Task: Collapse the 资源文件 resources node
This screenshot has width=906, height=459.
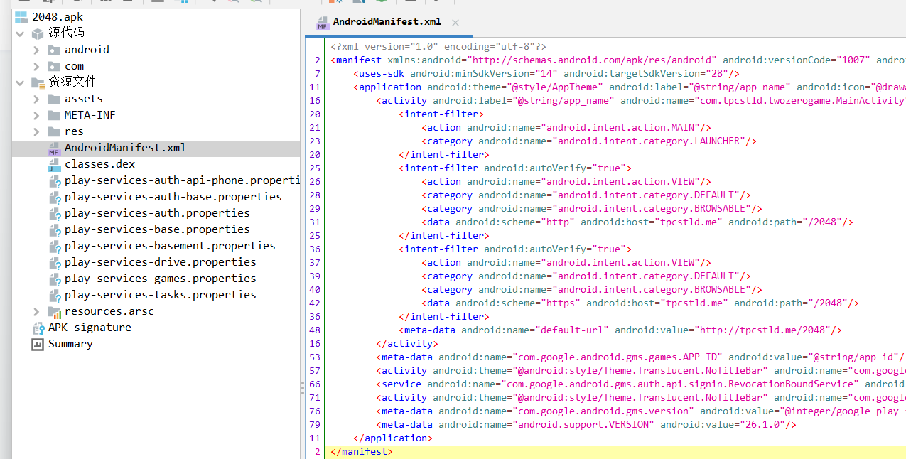Action: (20, 82)
